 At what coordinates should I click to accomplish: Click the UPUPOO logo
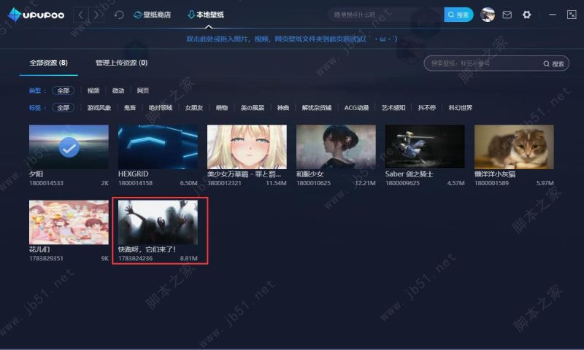click(36, 15)
